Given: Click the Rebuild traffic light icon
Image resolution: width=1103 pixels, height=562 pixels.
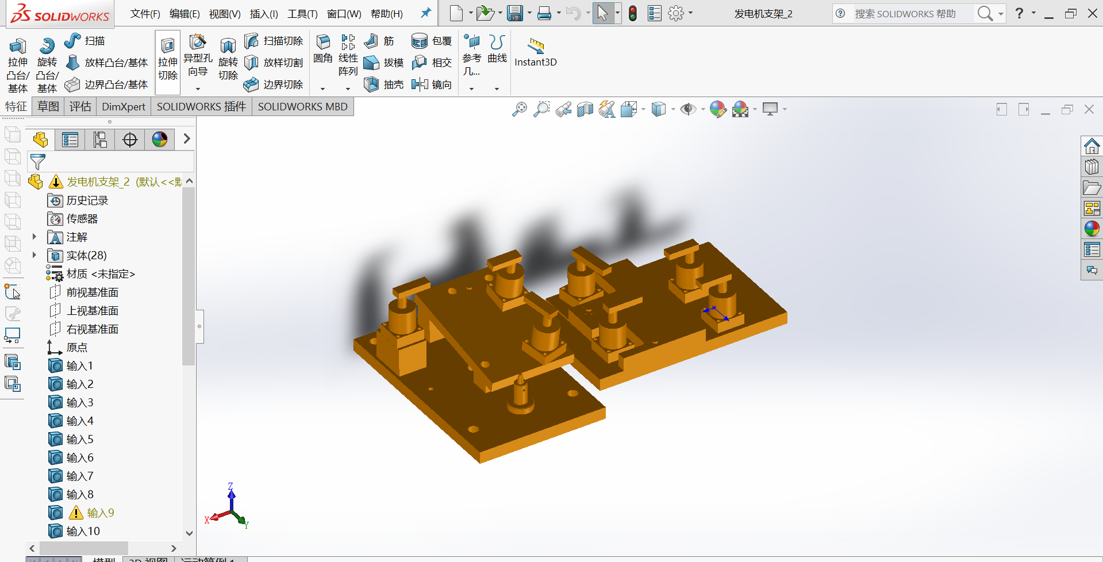Looking at the screenshot, I should tap(633, 13).
